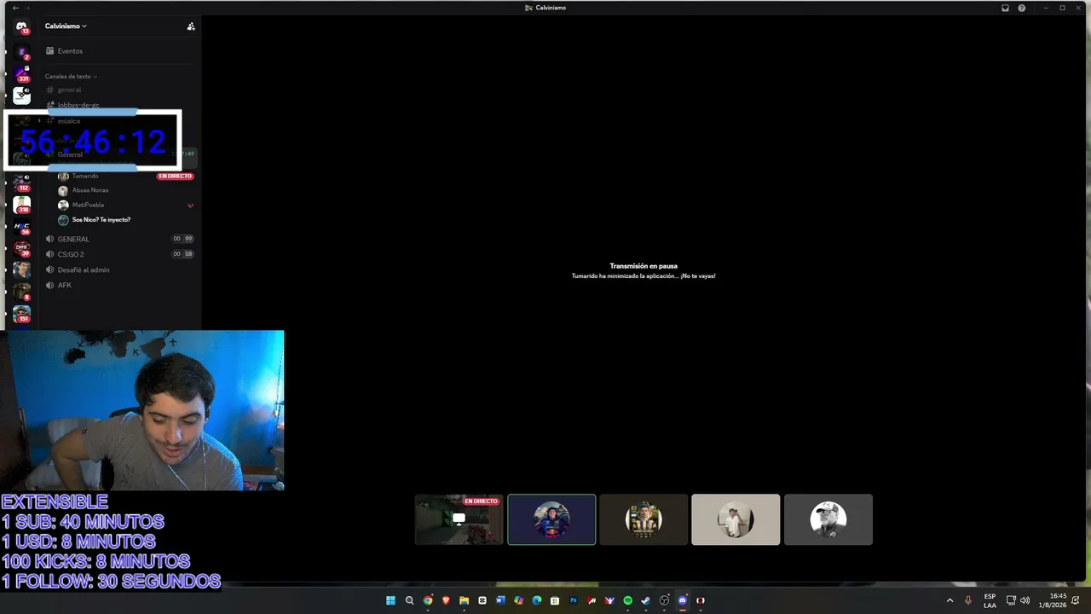Open Windows Start menu
The height and width of the screenshot is (614, 1091).
point(390,600)
